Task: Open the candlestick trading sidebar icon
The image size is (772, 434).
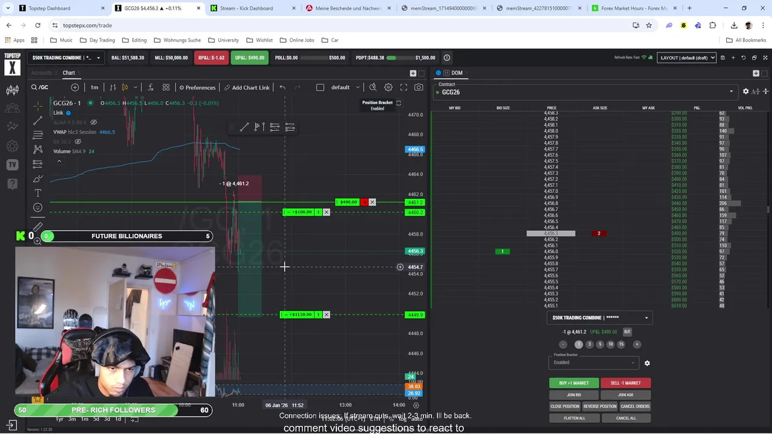Action: pyautogui.click(x=12, y=90)
